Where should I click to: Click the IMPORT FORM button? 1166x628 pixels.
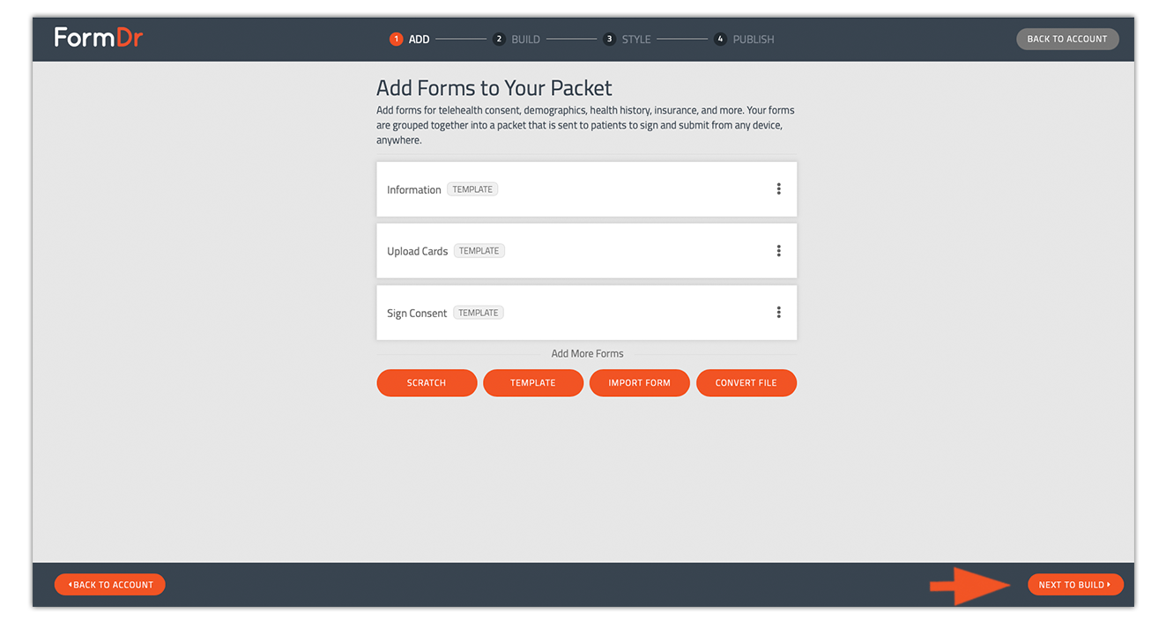[x=640, y=383]
